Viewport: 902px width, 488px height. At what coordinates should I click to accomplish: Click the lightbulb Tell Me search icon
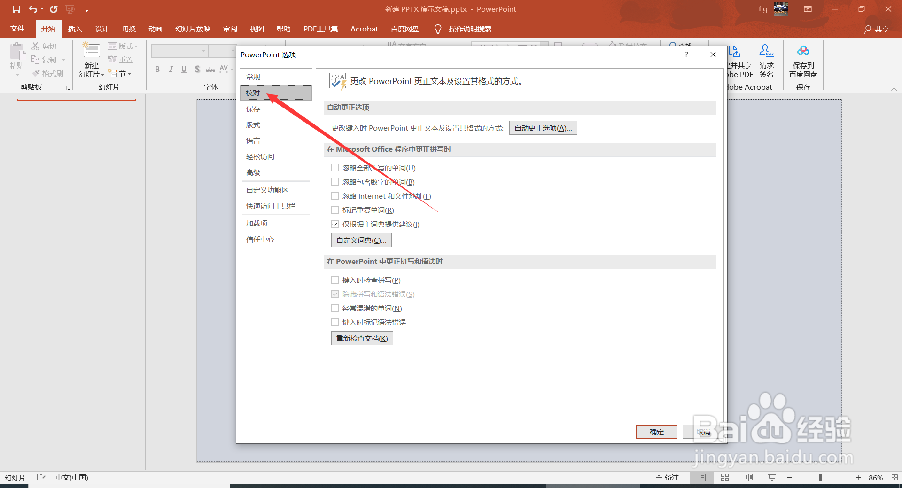[438, 29]
